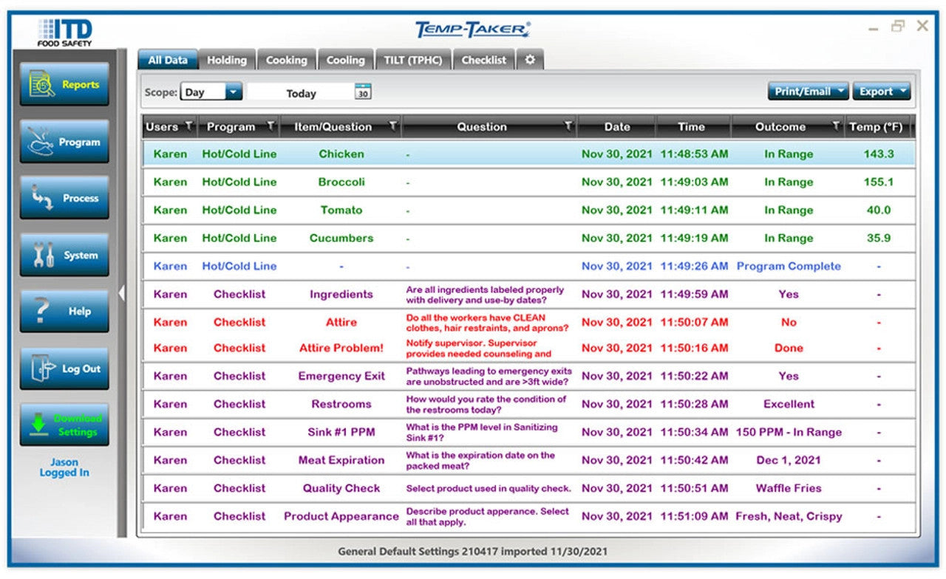
Task: Click the Export button
Action: pos(876,91)
